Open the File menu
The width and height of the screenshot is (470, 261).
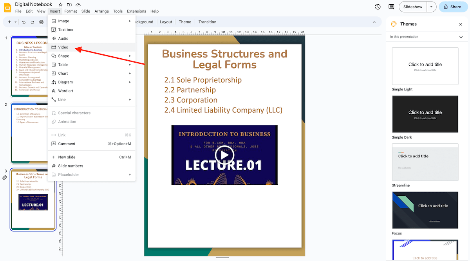[18, 11]
